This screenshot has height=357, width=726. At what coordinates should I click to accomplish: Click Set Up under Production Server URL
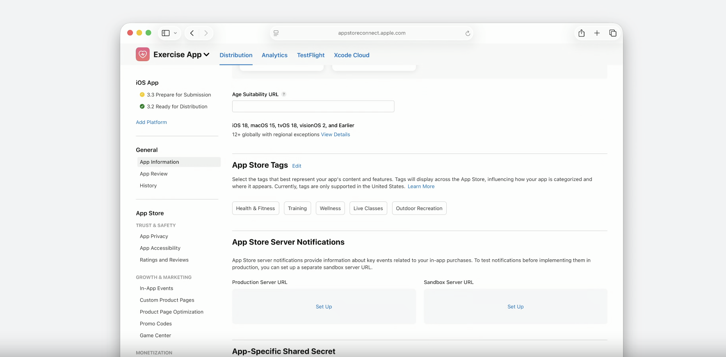[x=324, y=307]
